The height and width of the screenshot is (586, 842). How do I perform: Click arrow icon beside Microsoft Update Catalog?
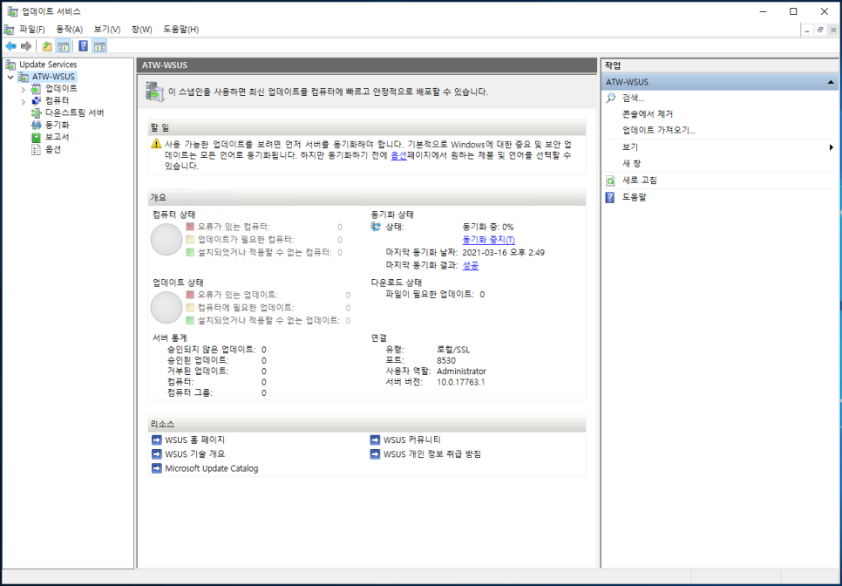pos(157,468)
